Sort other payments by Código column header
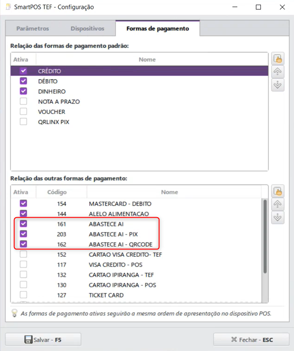This screenshot has width=294, height=351. pyautogui.click(x=57, y=192)
